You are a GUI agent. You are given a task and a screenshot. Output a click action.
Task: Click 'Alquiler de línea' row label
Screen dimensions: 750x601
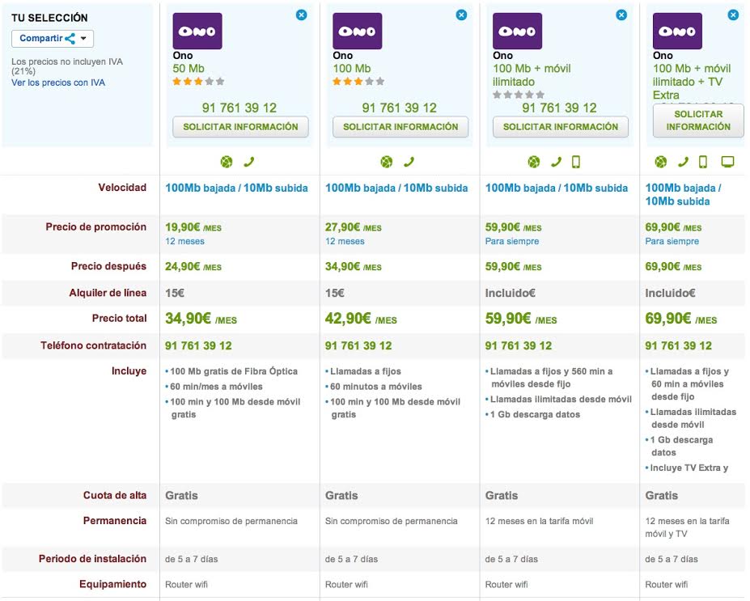click(108, 293)
